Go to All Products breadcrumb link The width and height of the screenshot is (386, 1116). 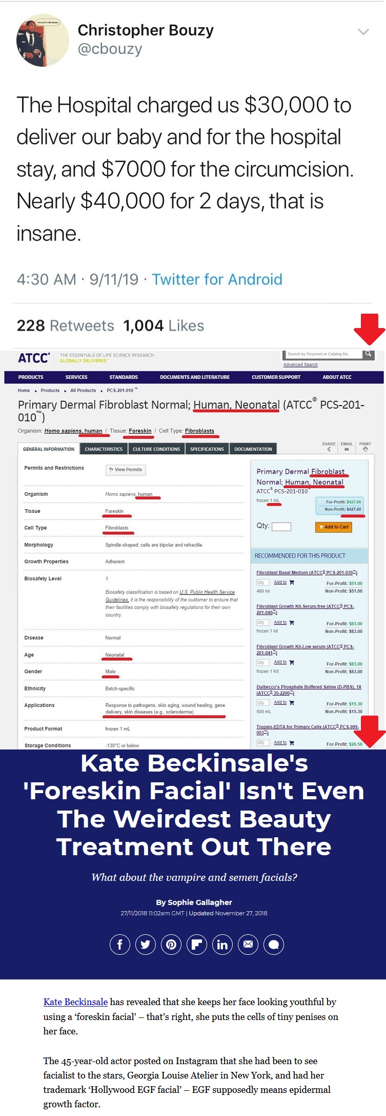83,391
